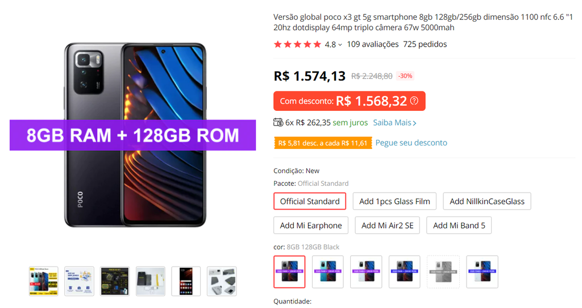582x308 pixels.
Task: Select the Add Mi Earphone package
Action: coord(311,225)
